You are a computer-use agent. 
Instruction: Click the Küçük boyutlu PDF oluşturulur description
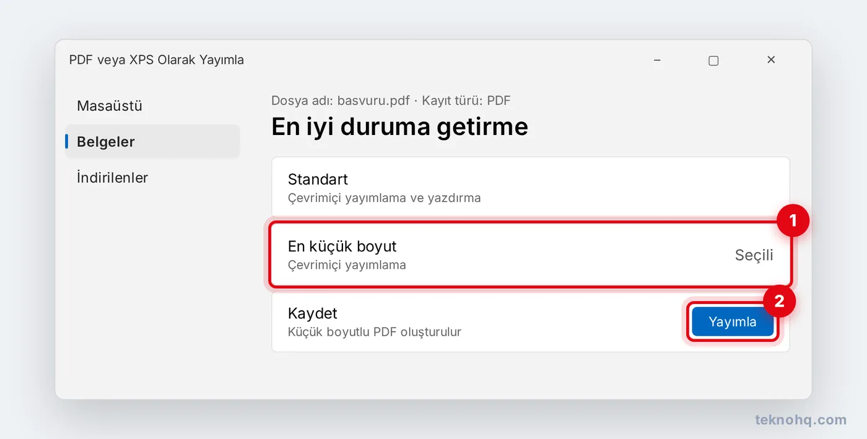tap(375, 332)
